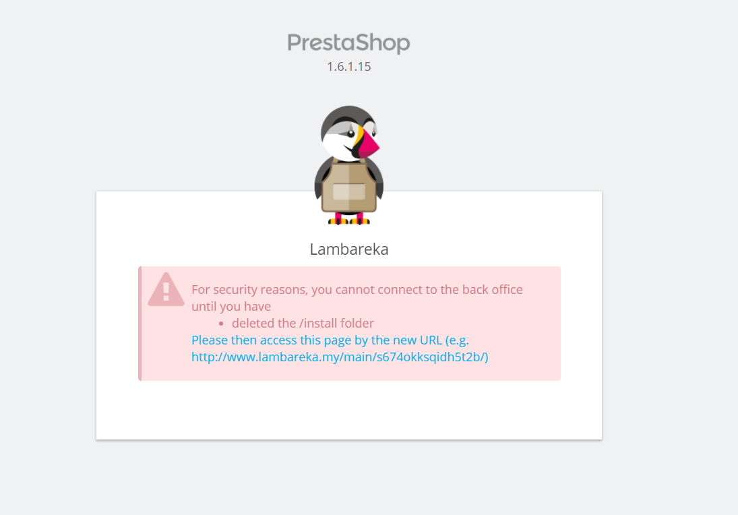Viewport: 738px width, 515px height.
Task: Click the 'until you have' text line
Action: tap(231, 307)
